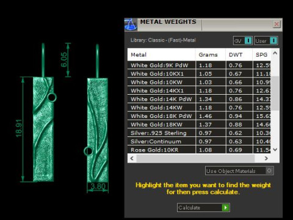Close the Metal Weights dialog
Screen dimensions: 293x220
coord(277,24)
